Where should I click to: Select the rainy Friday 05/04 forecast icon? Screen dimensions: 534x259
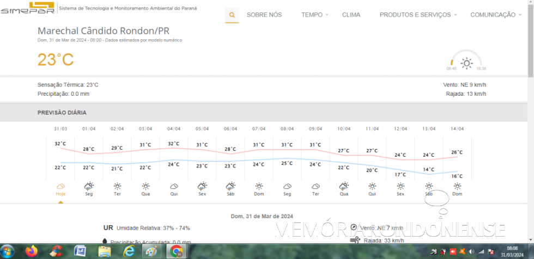[202, 186]
